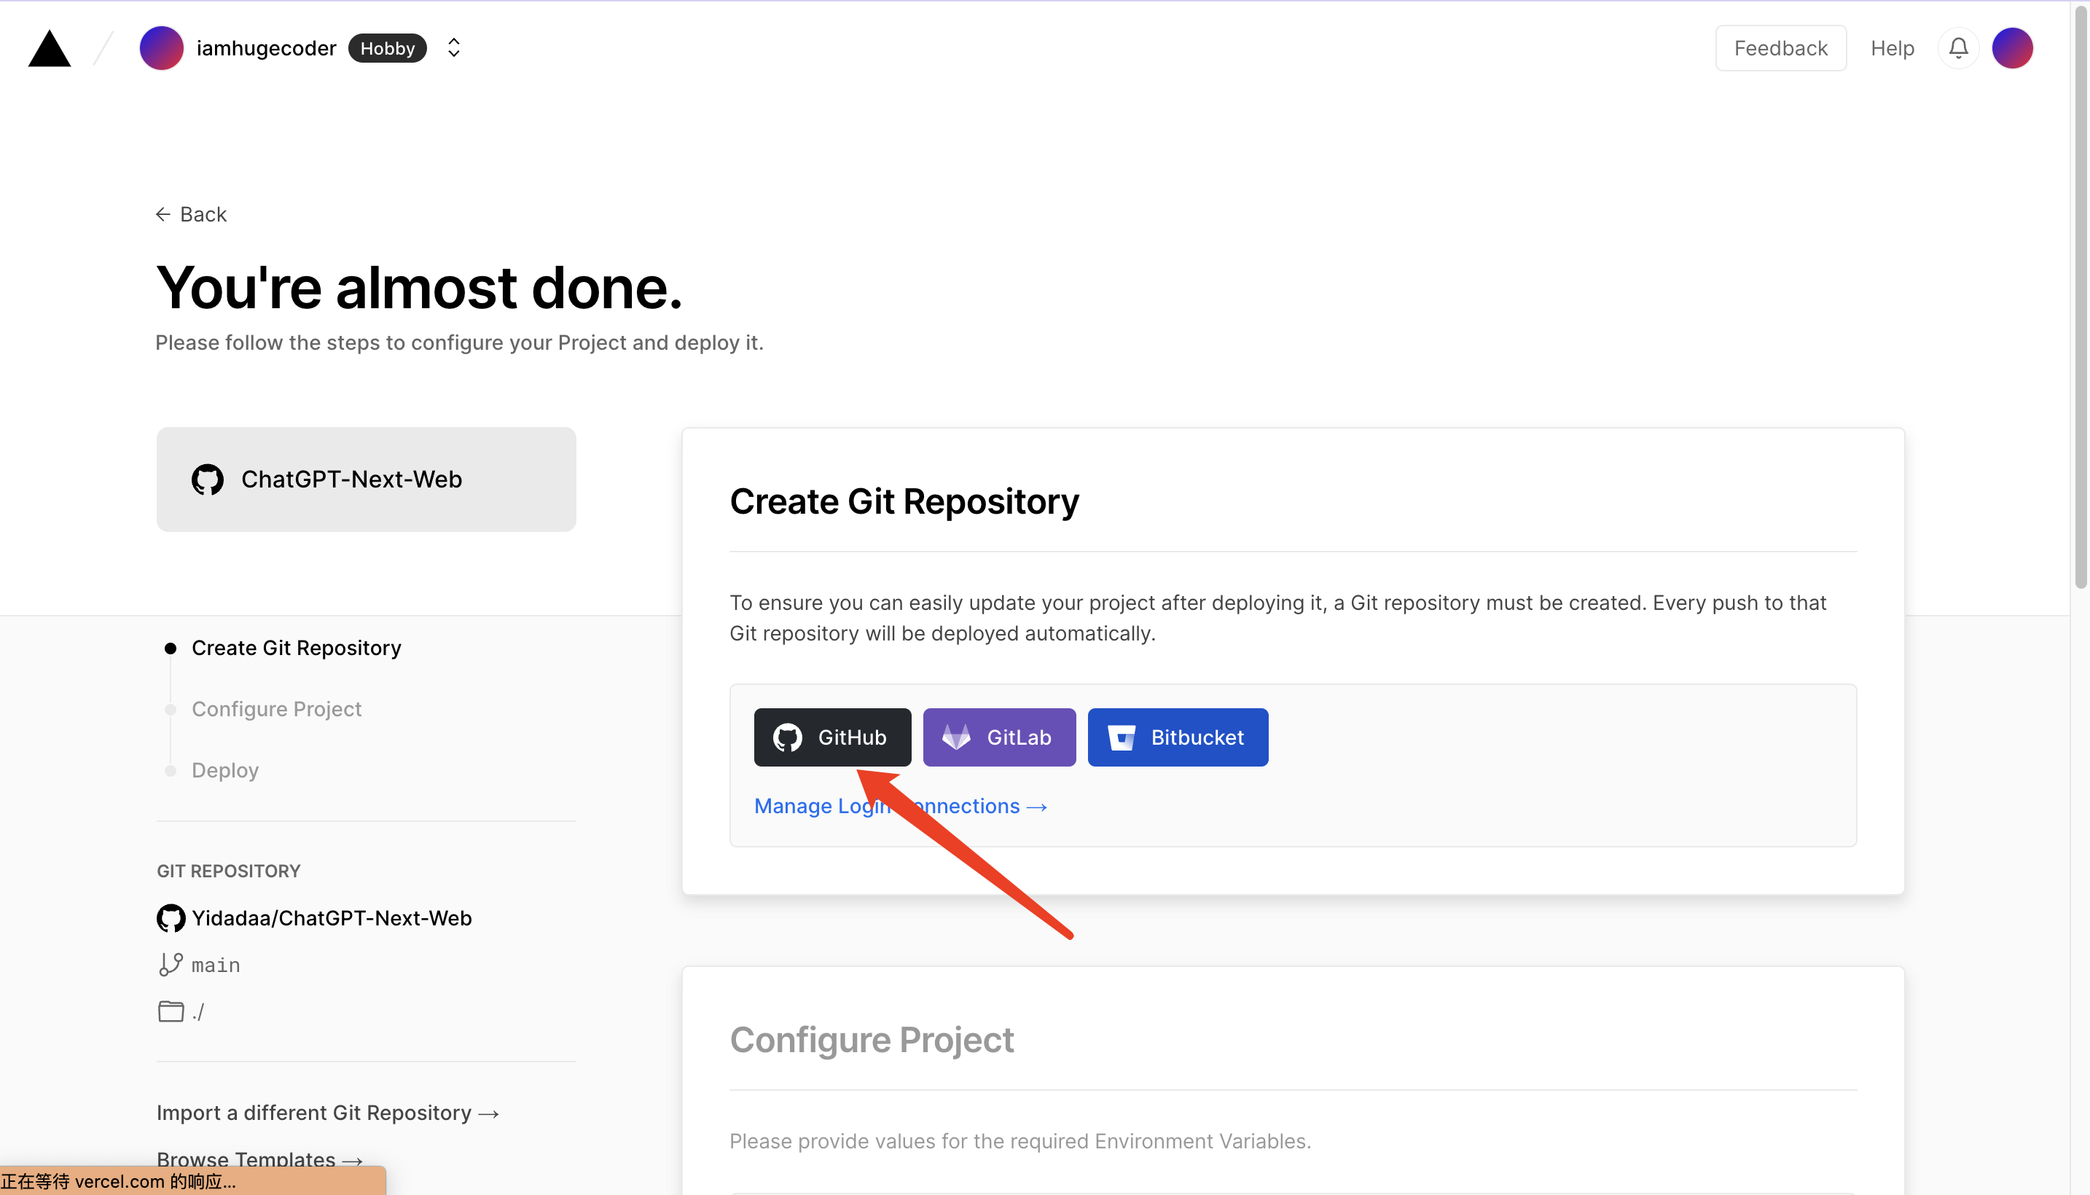Click the Back arrow icon

pyautogui.click(x=163, y=214)
